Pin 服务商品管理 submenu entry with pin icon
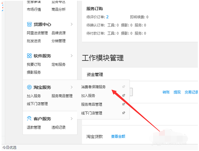Viewport: 199px width, 151px height. (x=124, y=104)
